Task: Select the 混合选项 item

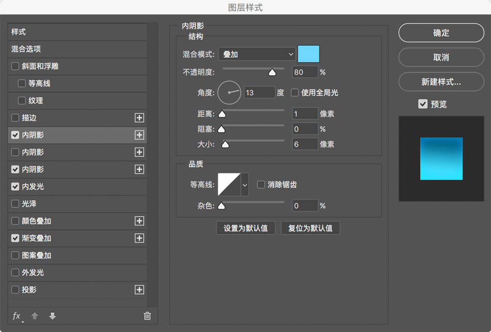Action: [x=77, y=49]
